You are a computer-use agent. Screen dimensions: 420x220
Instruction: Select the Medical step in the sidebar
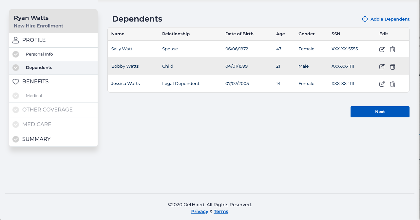34,95
